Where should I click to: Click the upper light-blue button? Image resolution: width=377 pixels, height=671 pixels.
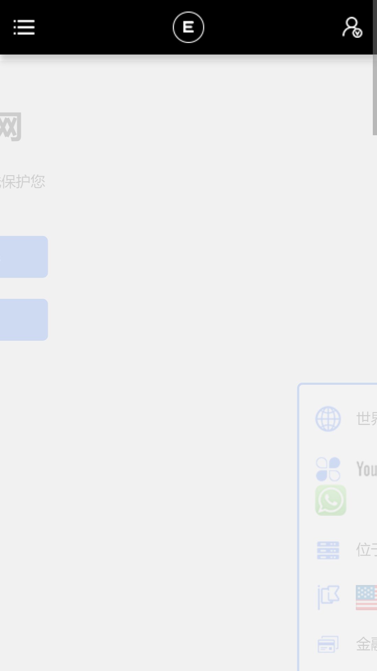24,257
